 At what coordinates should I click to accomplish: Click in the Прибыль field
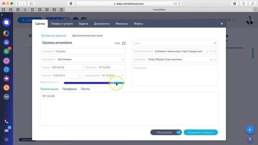click(x=104, y=67)
